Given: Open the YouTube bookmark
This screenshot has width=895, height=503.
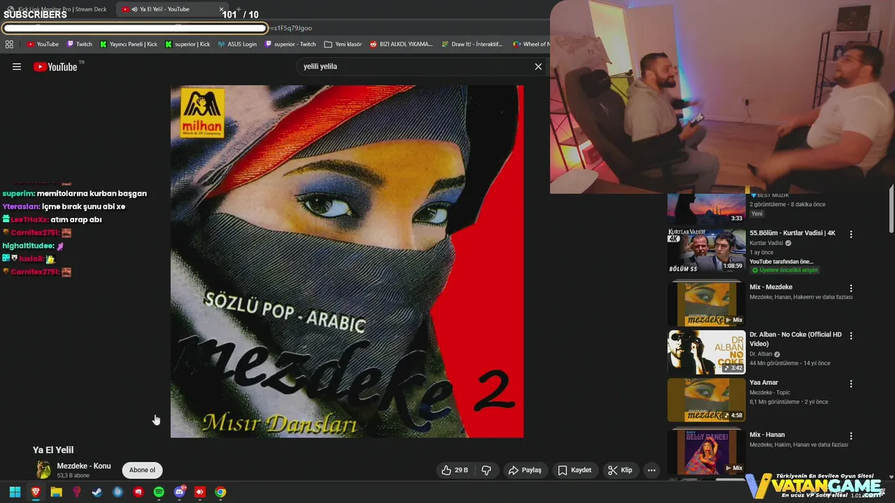Looking at the screenshot, I should click(43, 44).
